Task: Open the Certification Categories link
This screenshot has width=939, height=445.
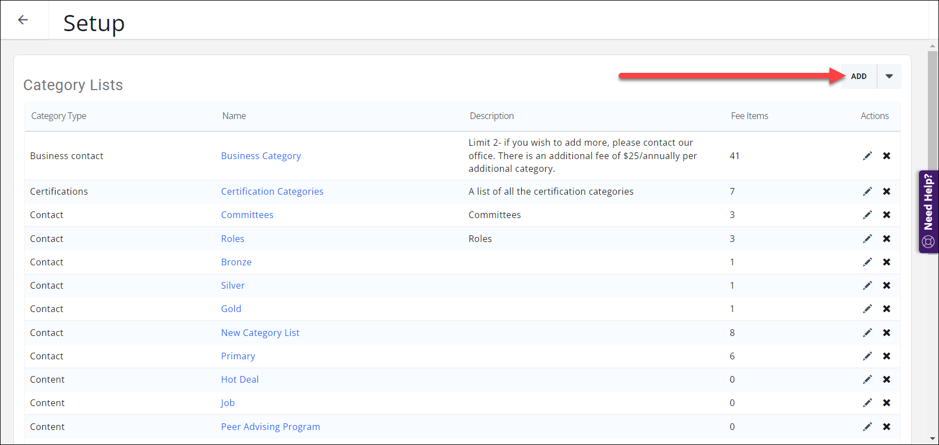Action: (272, 191)
